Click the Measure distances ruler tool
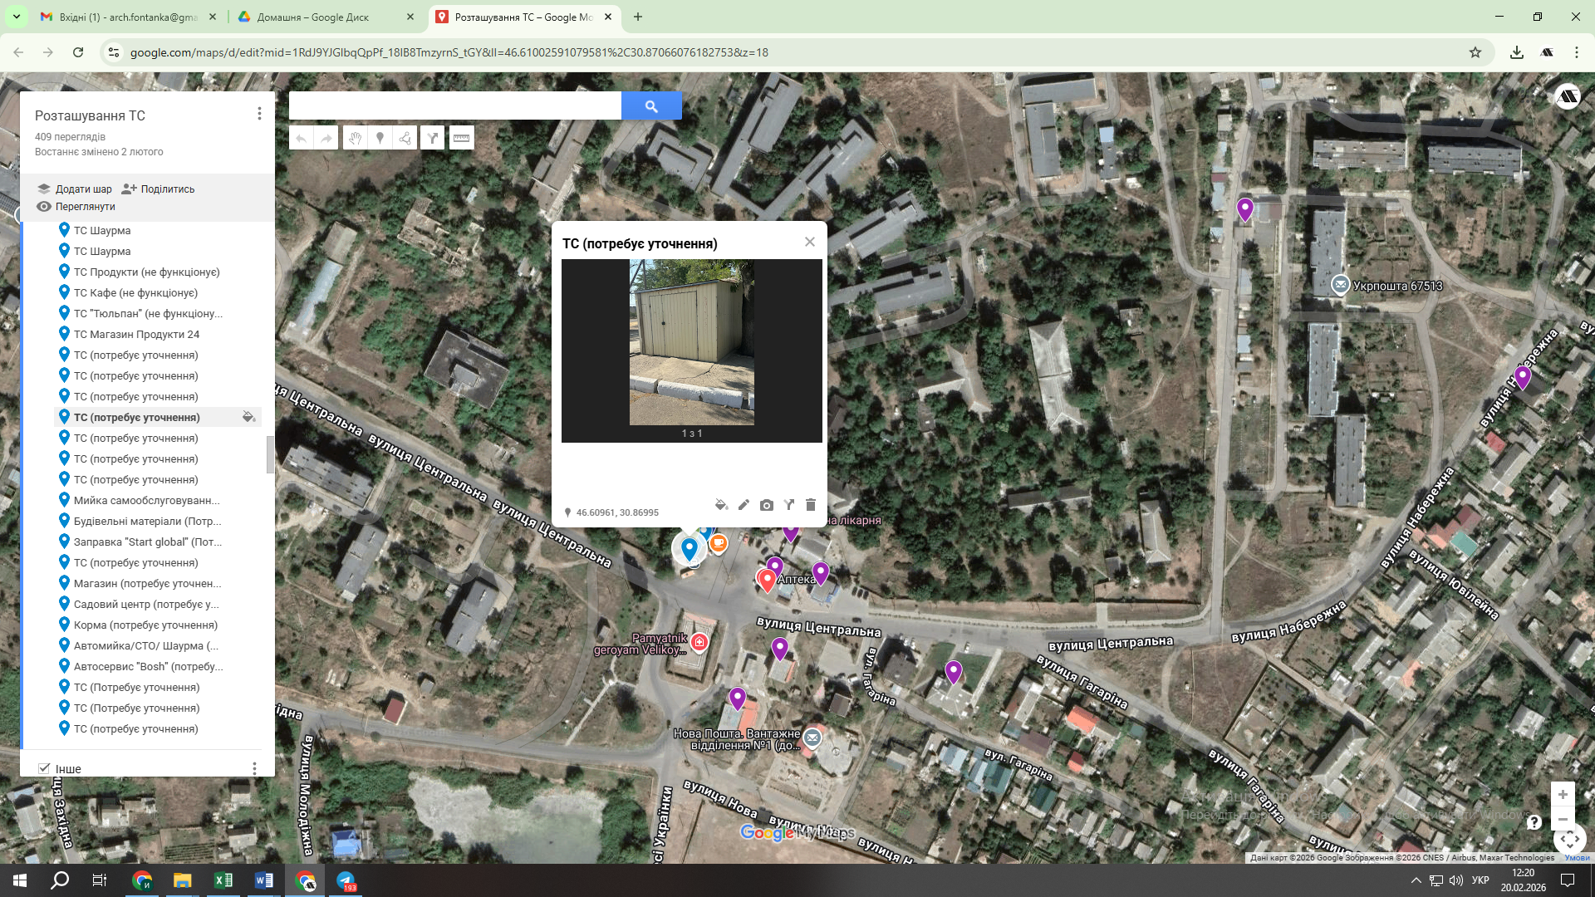 [461, 138]
